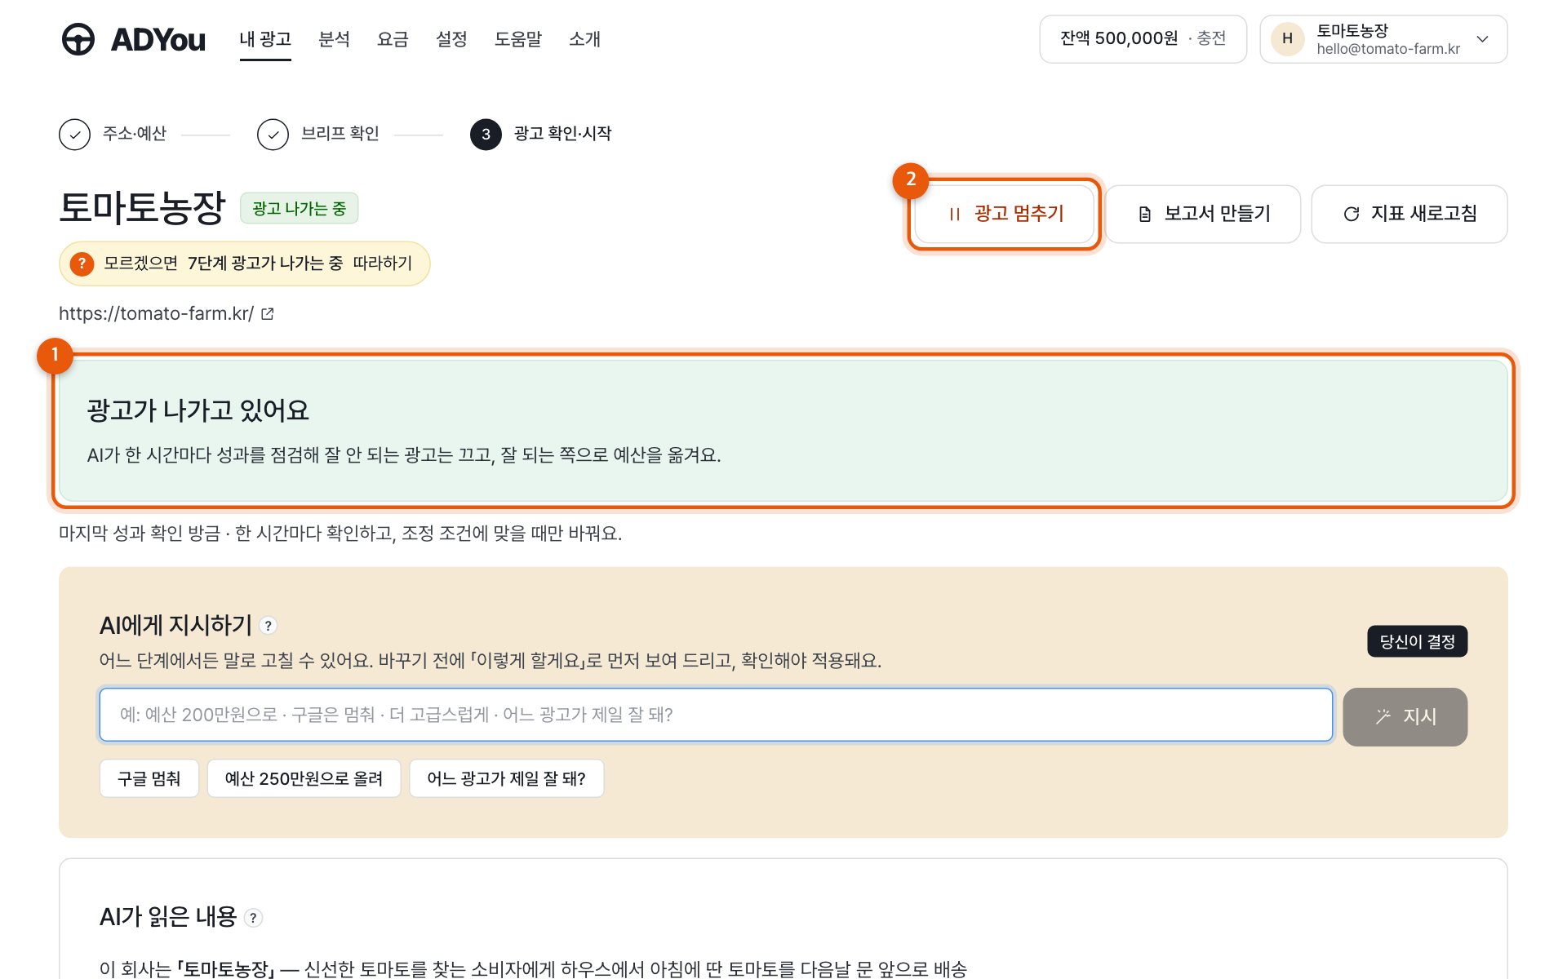The height and width of the screenshot is (979, 1567).
Task: Click the help icon next to AI가 읽은 내용
Action: [254, 918]
